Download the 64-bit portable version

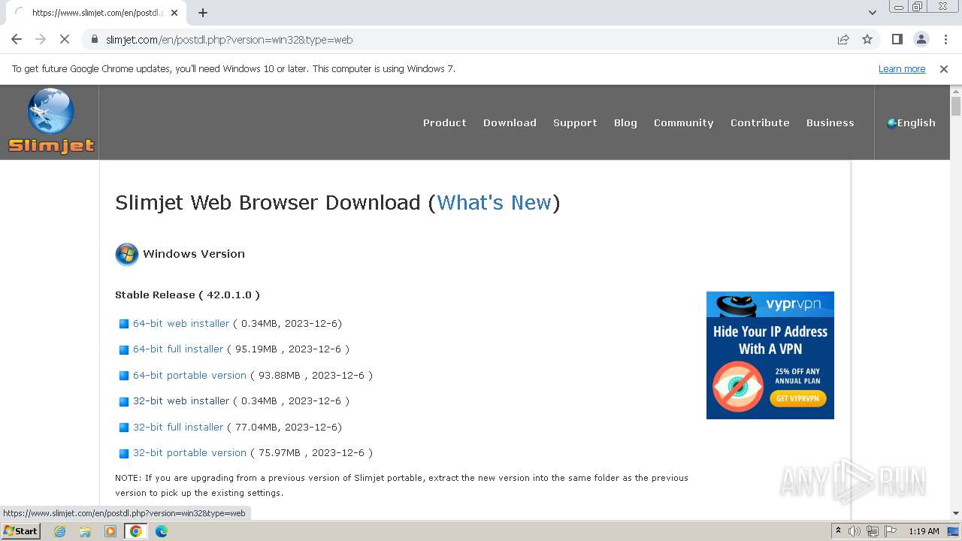tap(189, 375)
